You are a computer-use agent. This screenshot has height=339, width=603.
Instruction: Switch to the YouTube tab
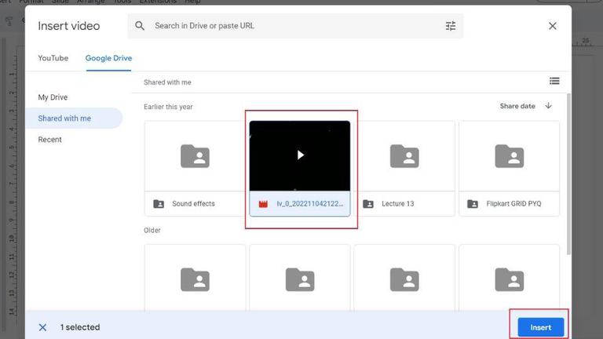point(53,58)
